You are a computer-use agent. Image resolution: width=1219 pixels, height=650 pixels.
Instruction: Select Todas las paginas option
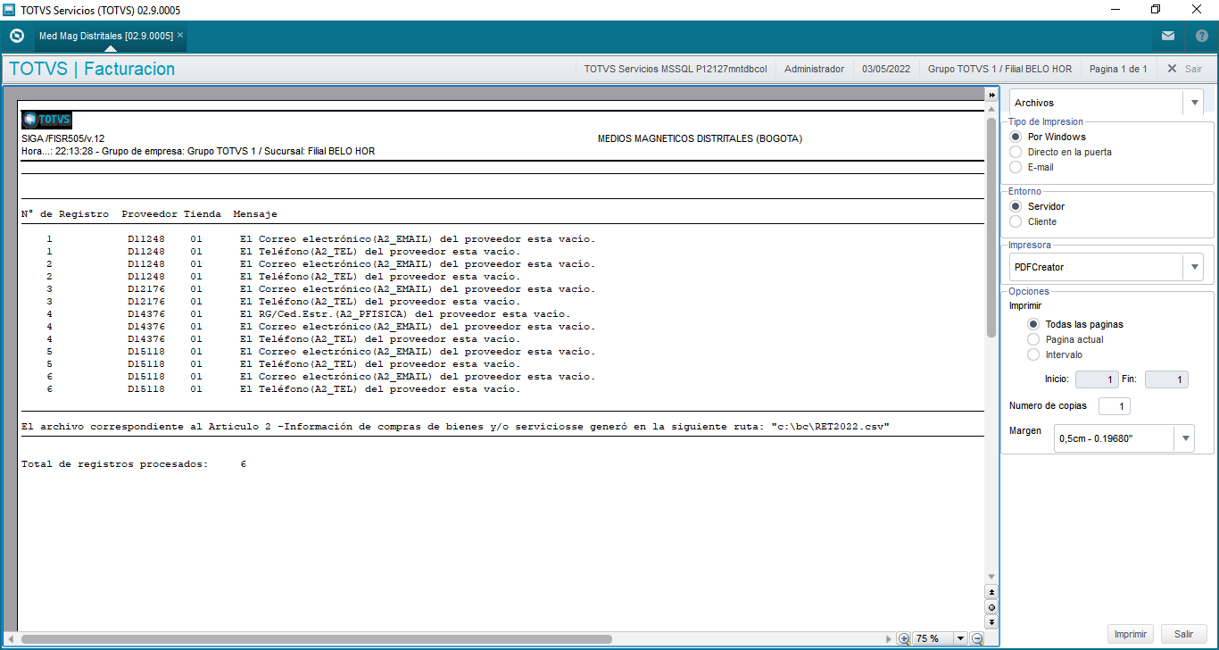1033,324
